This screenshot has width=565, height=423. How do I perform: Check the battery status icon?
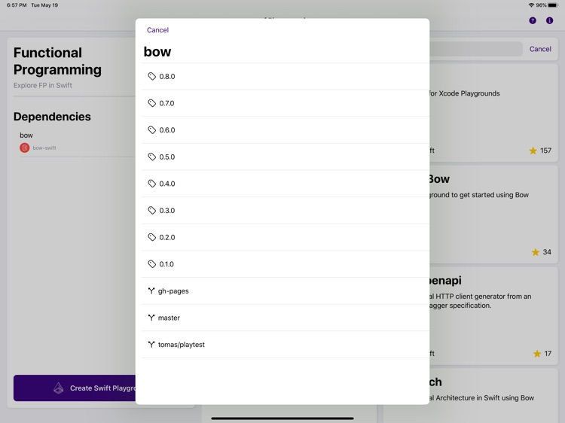click(553, 5)
